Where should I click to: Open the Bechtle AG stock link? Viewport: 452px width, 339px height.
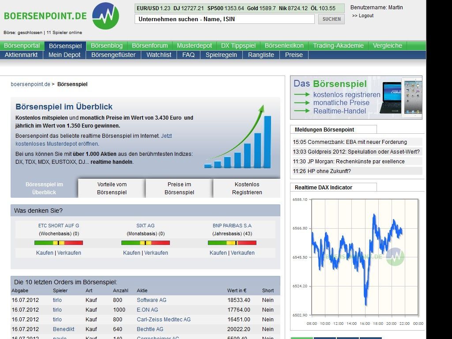(150, 329)
